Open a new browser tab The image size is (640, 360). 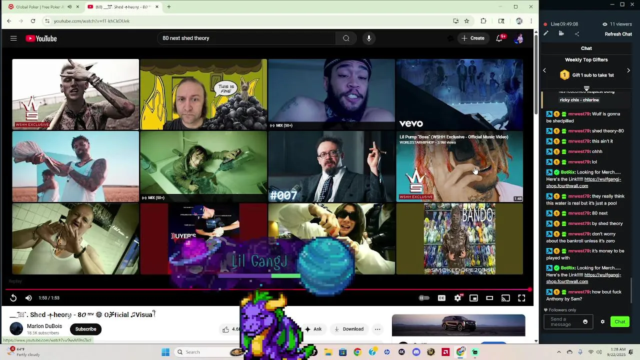coord(169,7)
